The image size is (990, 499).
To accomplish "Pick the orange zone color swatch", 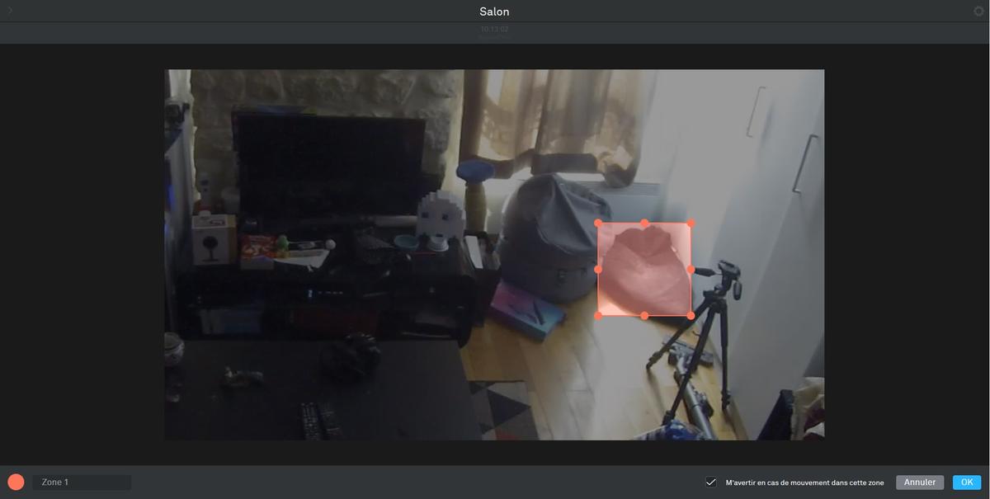I will pyautogui.click(x=16, y=483).
